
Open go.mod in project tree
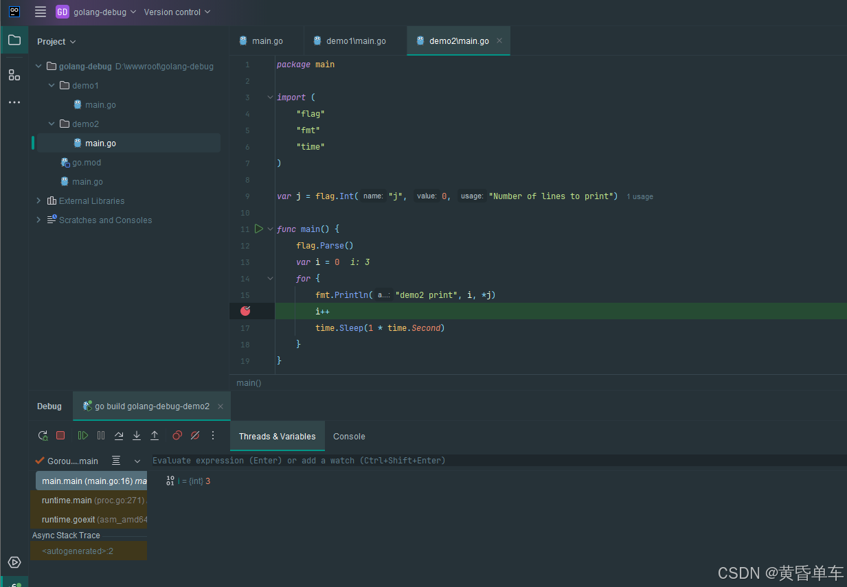point(86,163)
